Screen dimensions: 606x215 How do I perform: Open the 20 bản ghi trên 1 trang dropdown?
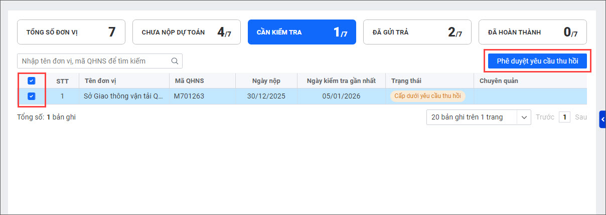point(479,117)
